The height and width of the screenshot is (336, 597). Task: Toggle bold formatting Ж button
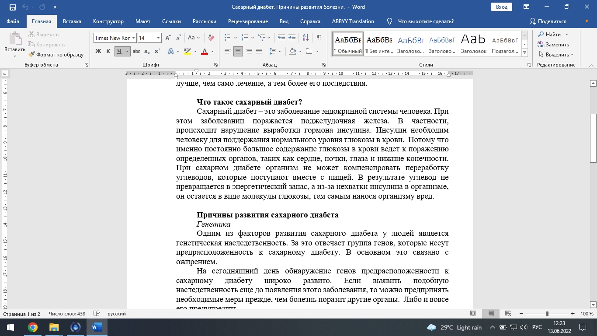pos(98,51)
